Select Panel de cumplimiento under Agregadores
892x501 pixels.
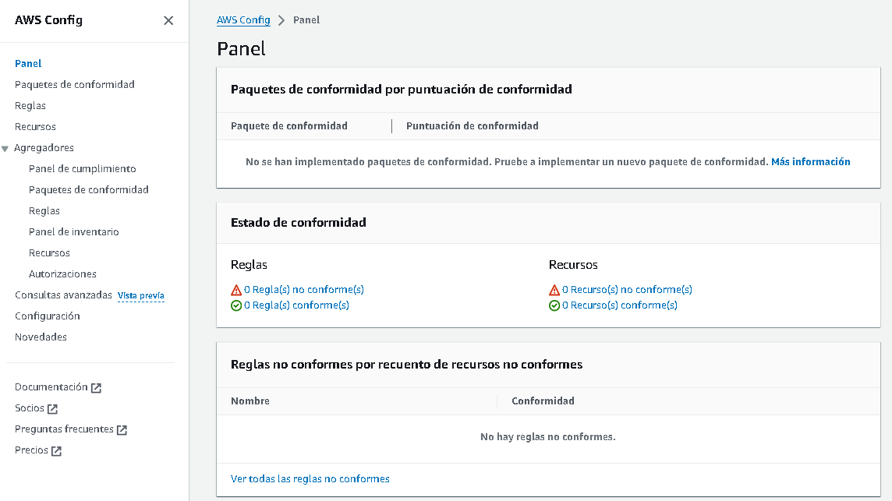[82, 169]
